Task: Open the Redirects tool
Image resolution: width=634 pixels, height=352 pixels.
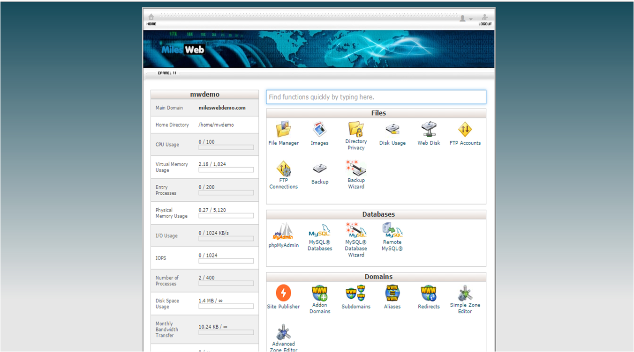Action: pos(429,293)
